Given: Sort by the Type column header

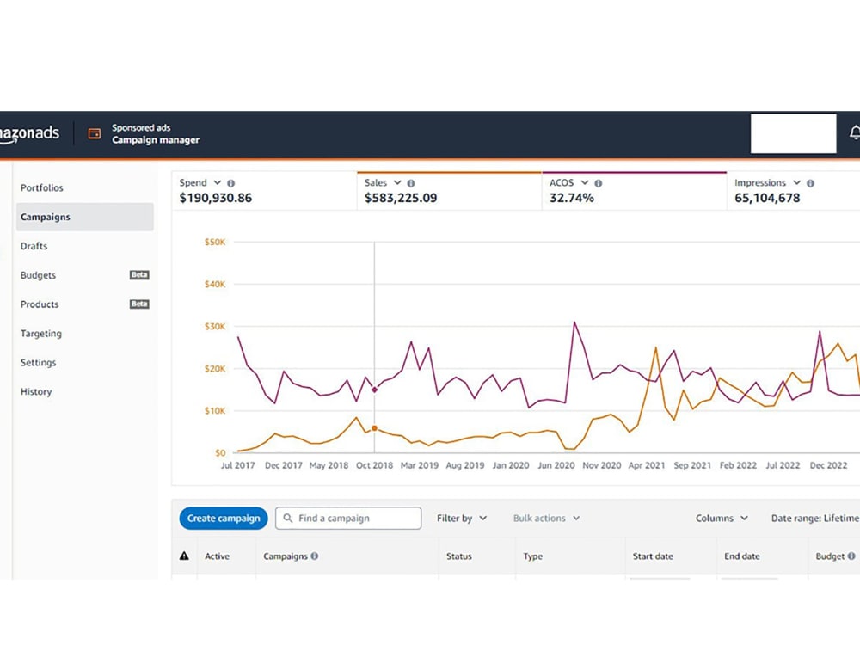Looking at the screenshot, I should click(x=532, y=556).
